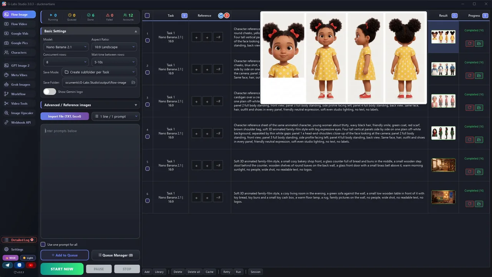Select the checkbox for row 6
The image size is (492, 277).
point(147,201)
